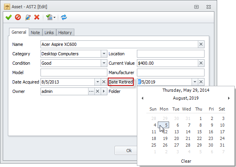Expand the Condition dropdown
The width and height of the screenshot is (236, 167).
[104, 63]
